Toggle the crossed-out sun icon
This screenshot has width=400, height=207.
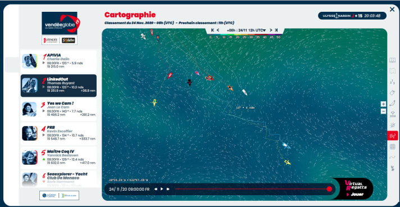tap(392, 125)
